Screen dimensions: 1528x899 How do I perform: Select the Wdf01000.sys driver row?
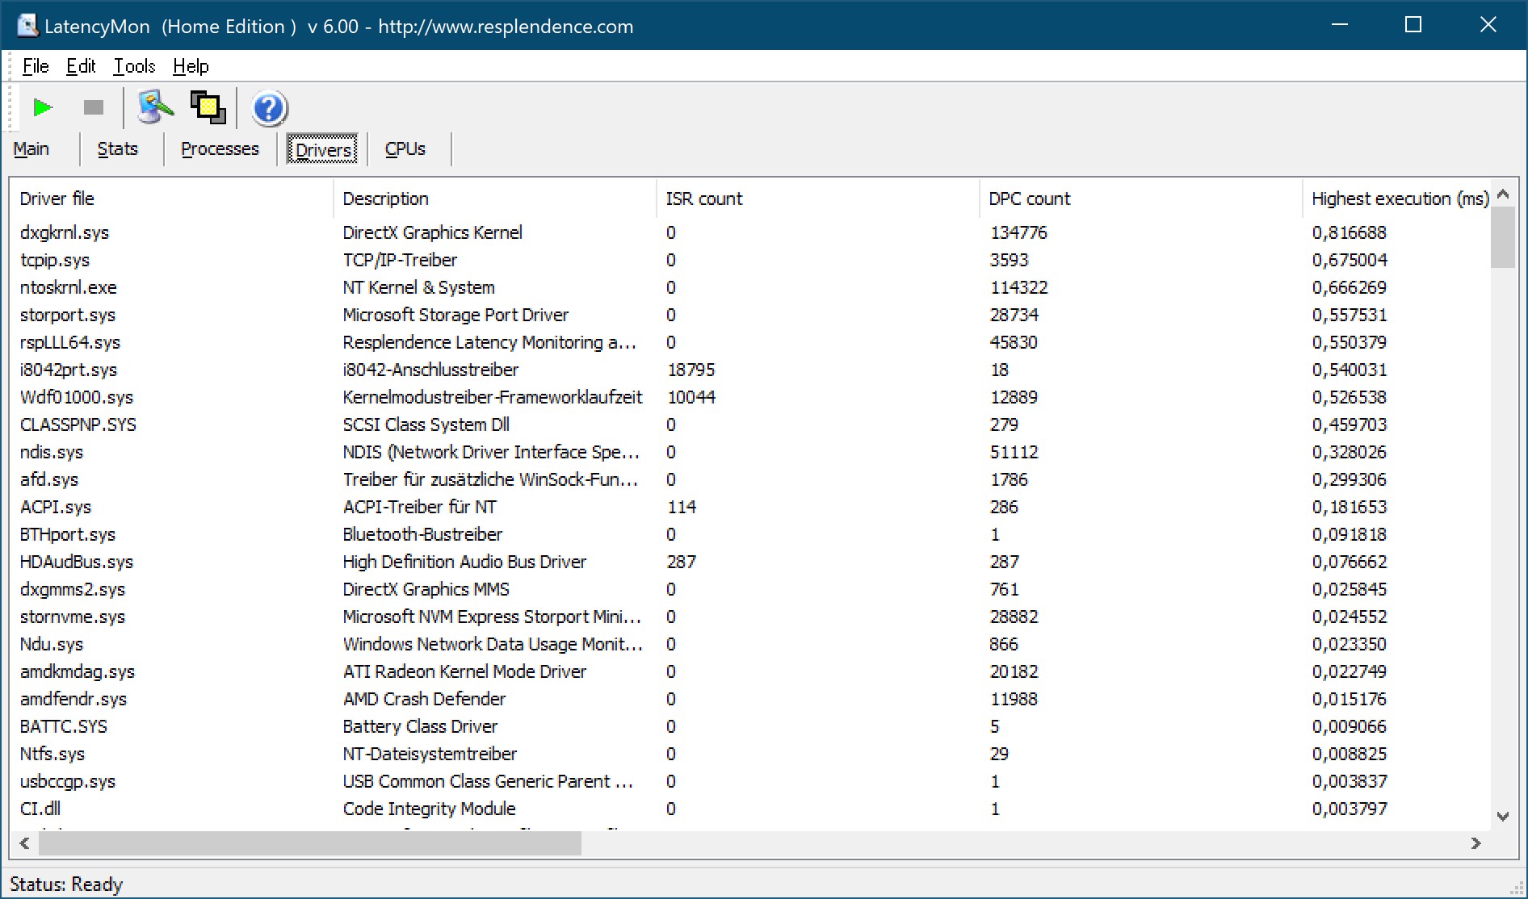[x=750, y=397]
